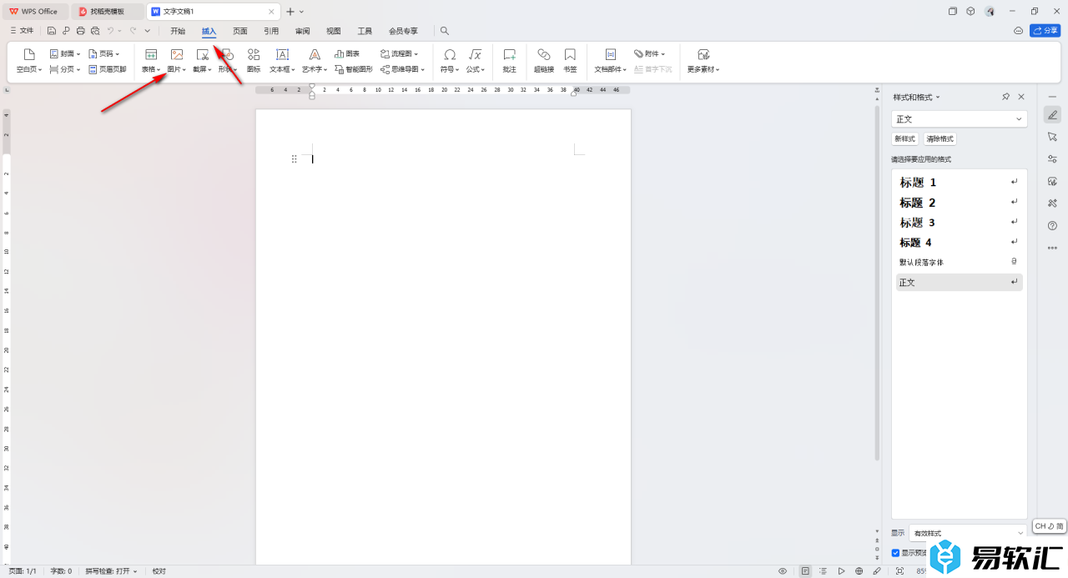Click the 新样式 button
This screenshot has height=578, width=1068.
click(904, 139)
